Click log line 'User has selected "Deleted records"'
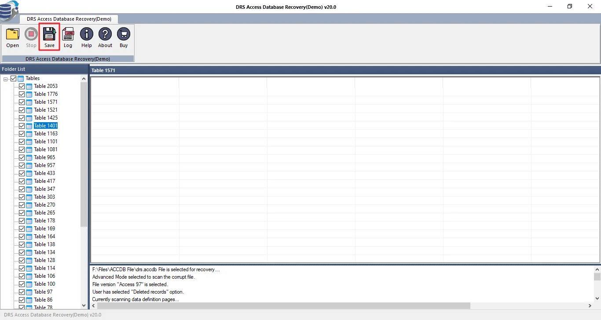This screenshot has height=320, width=601. point(138,292)
